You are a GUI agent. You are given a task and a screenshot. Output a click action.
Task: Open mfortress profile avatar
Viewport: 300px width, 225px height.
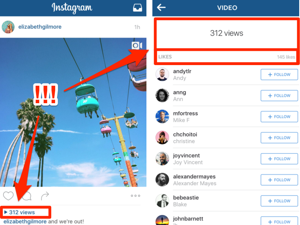coord(162,116)
